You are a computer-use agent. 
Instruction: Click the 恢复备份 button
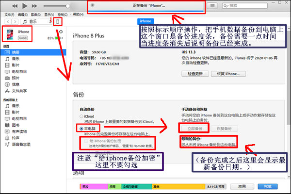coord(224,129)
